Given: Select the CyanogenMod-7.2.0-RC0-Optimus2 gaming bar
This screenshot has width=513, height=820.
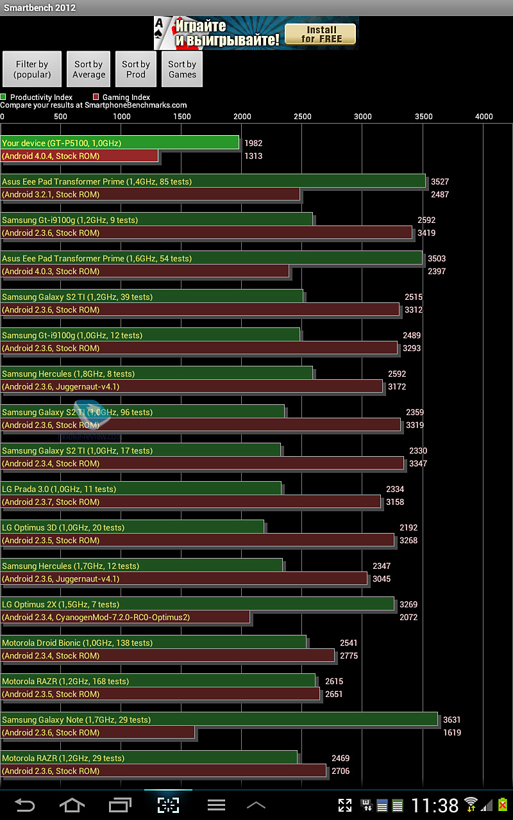Looking at the screenshot, I should click(125, 617).
